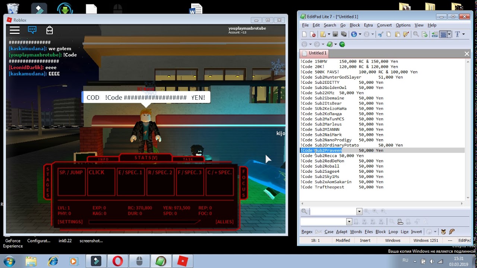
Task: Open the TASK tab in Roblox game
Action: 188,159
